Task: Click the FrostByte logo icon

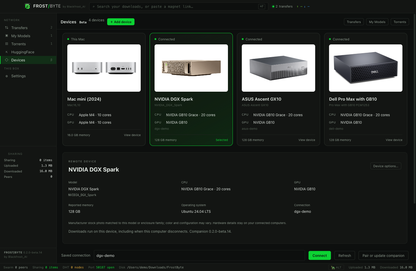Action: [x=27, y=6]
